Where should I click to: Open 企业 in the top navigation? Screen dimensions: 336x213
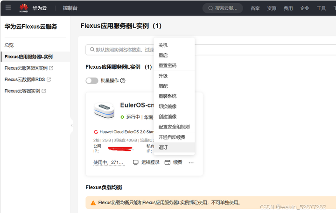(304, 8)
